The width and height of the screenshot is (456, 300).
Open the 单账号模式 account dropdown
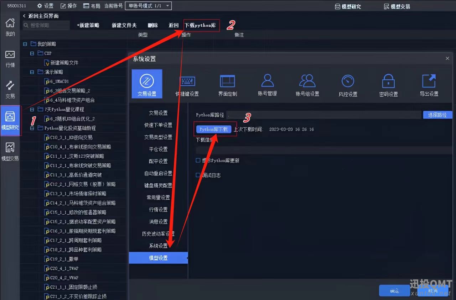148,6
